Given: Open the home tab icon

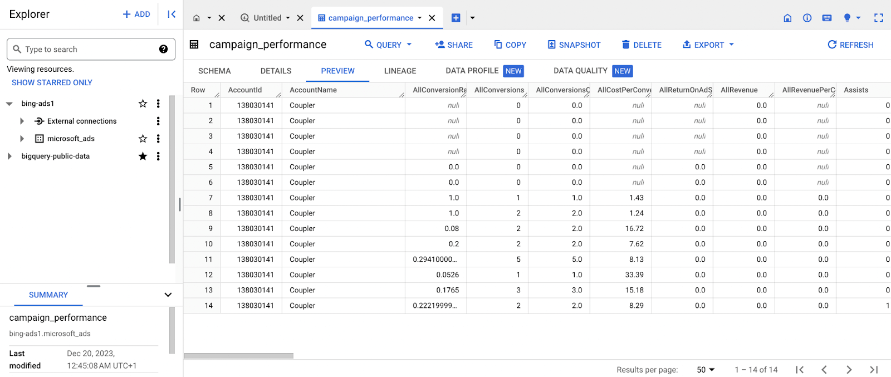Looking at the screenshot, I should pyautogui.click(x=197, y=18).
